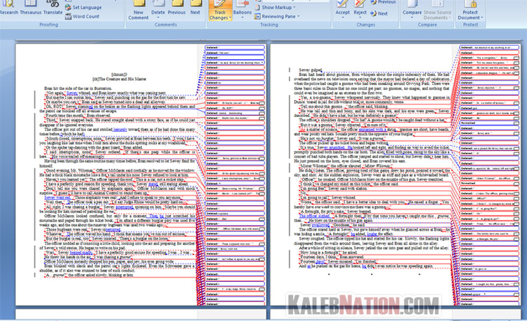Click Show Source Documents button
Viewport: 527px width, 321px height.
(x=437, y=10)
